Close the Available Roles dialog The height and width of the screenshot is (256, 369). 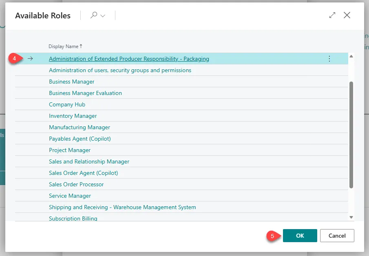pos(347,15)
